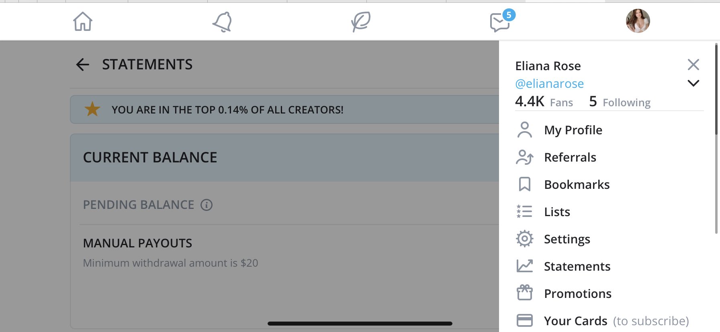Expand the account switcher chevron

[693, 83]
